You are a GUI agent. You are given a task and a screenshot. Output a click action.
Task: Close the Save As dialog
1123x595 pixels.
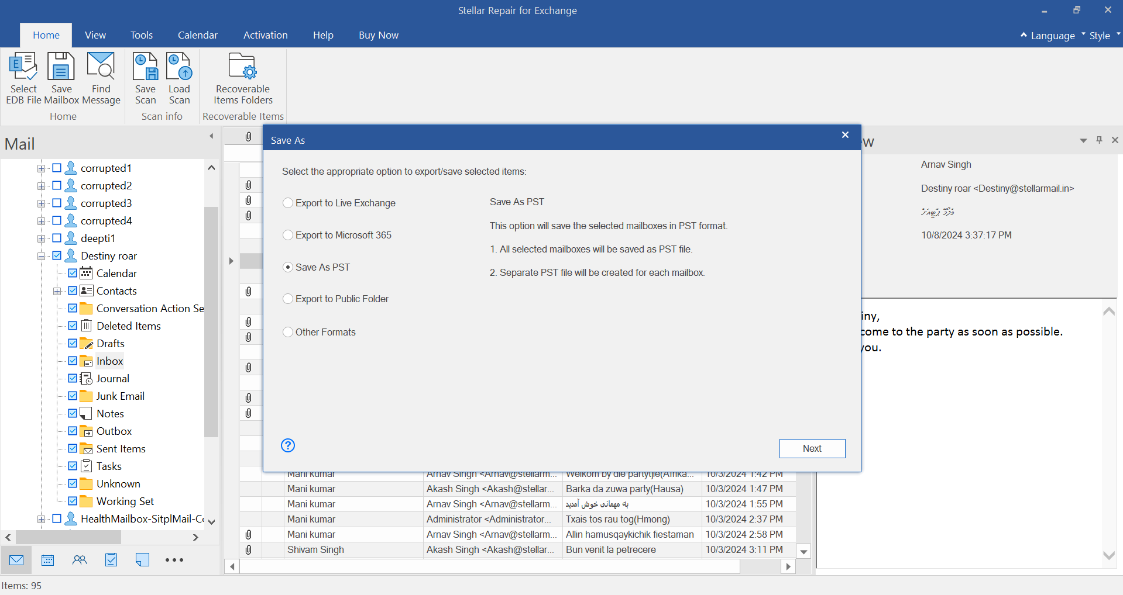(844, 135)
